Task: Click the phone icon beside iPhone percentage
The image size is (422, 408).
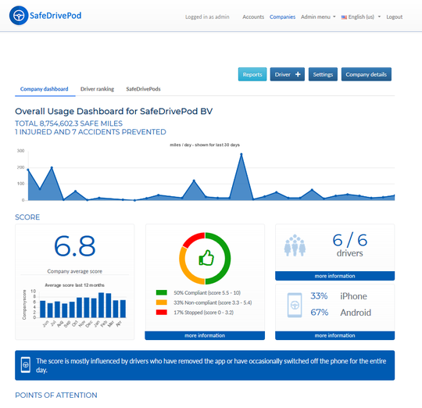Action: [295, 305]
